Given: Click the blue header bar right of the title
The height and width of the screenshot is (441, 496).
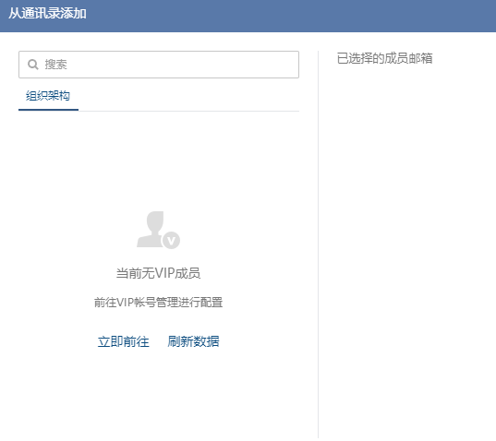Looking at the screenshot, I should click(291, 16).
